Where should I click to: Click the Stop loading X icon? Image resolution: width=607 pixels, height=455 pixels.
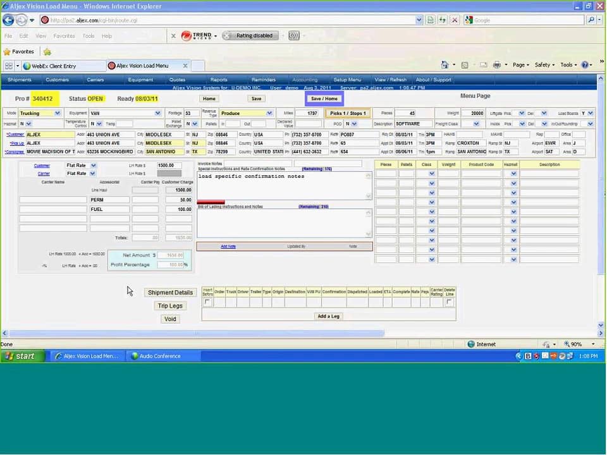pyautogui.click(x=455, y=20)
